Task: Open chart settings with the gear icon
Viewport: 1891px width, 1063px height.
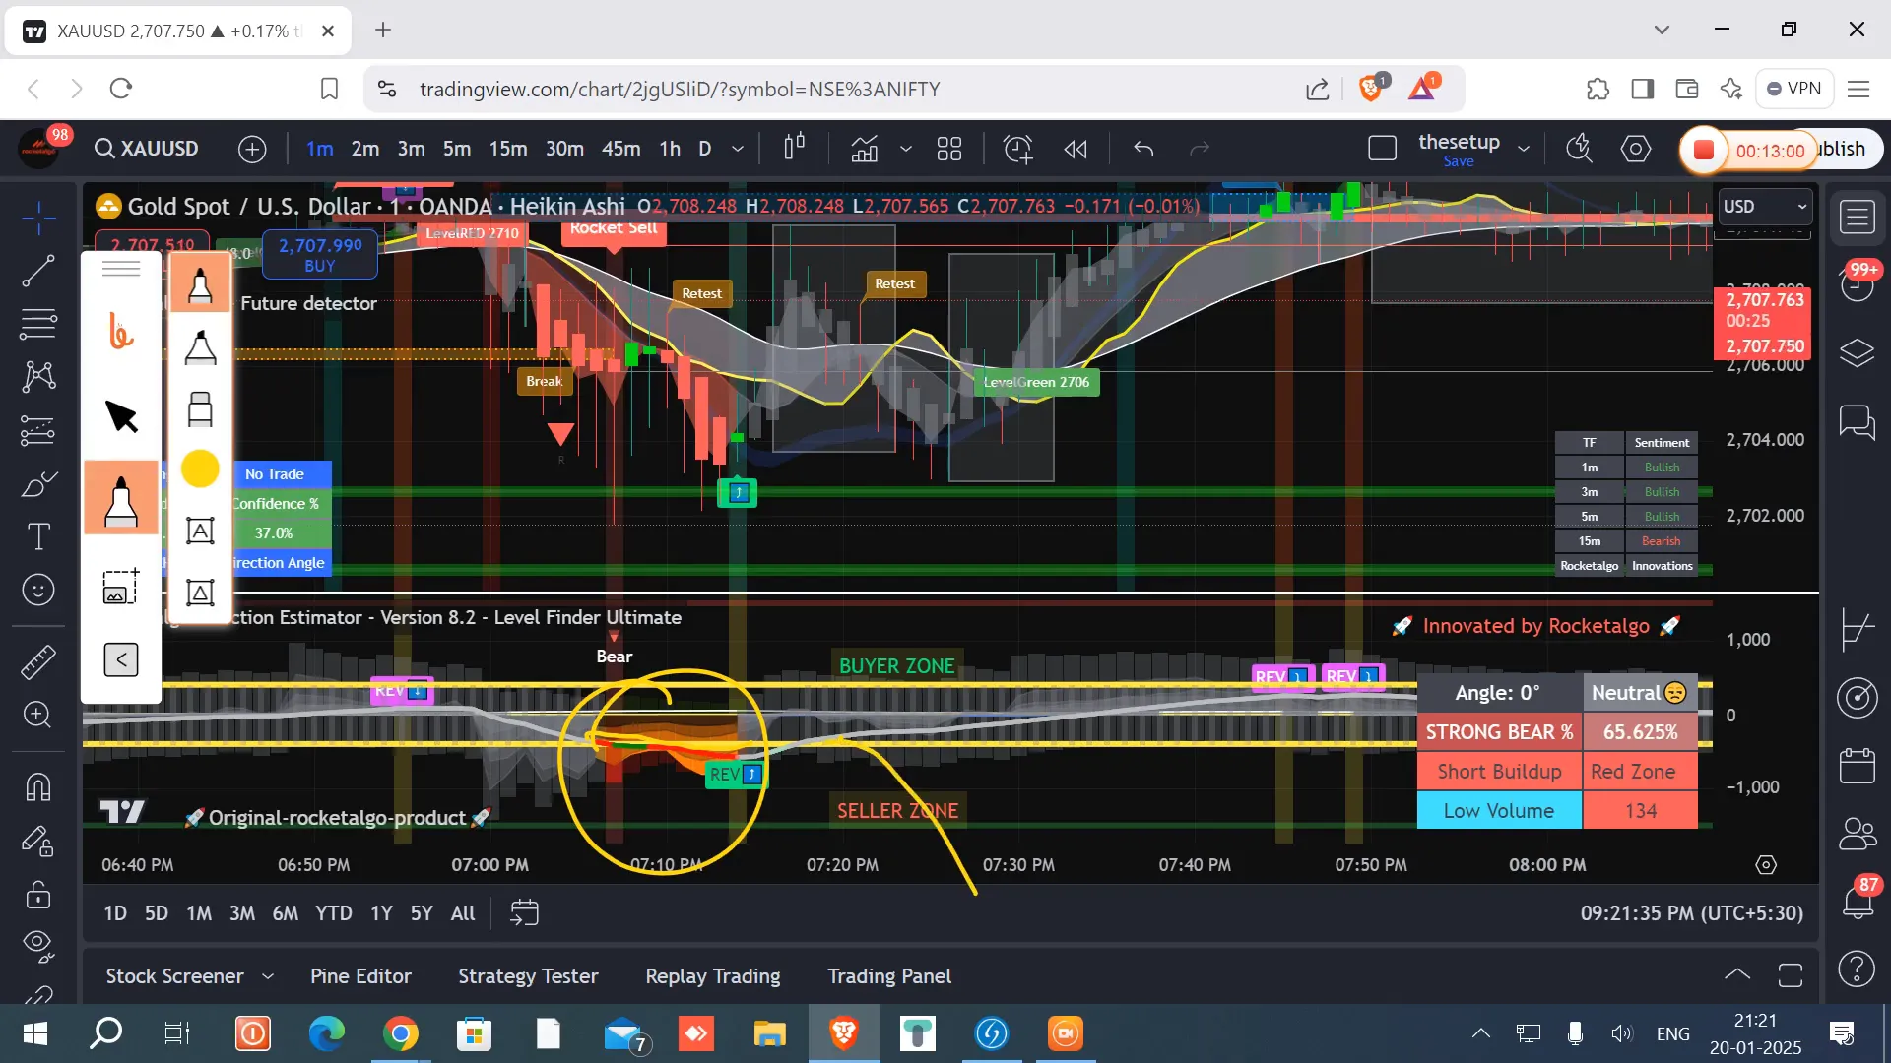Action: 1635,149
